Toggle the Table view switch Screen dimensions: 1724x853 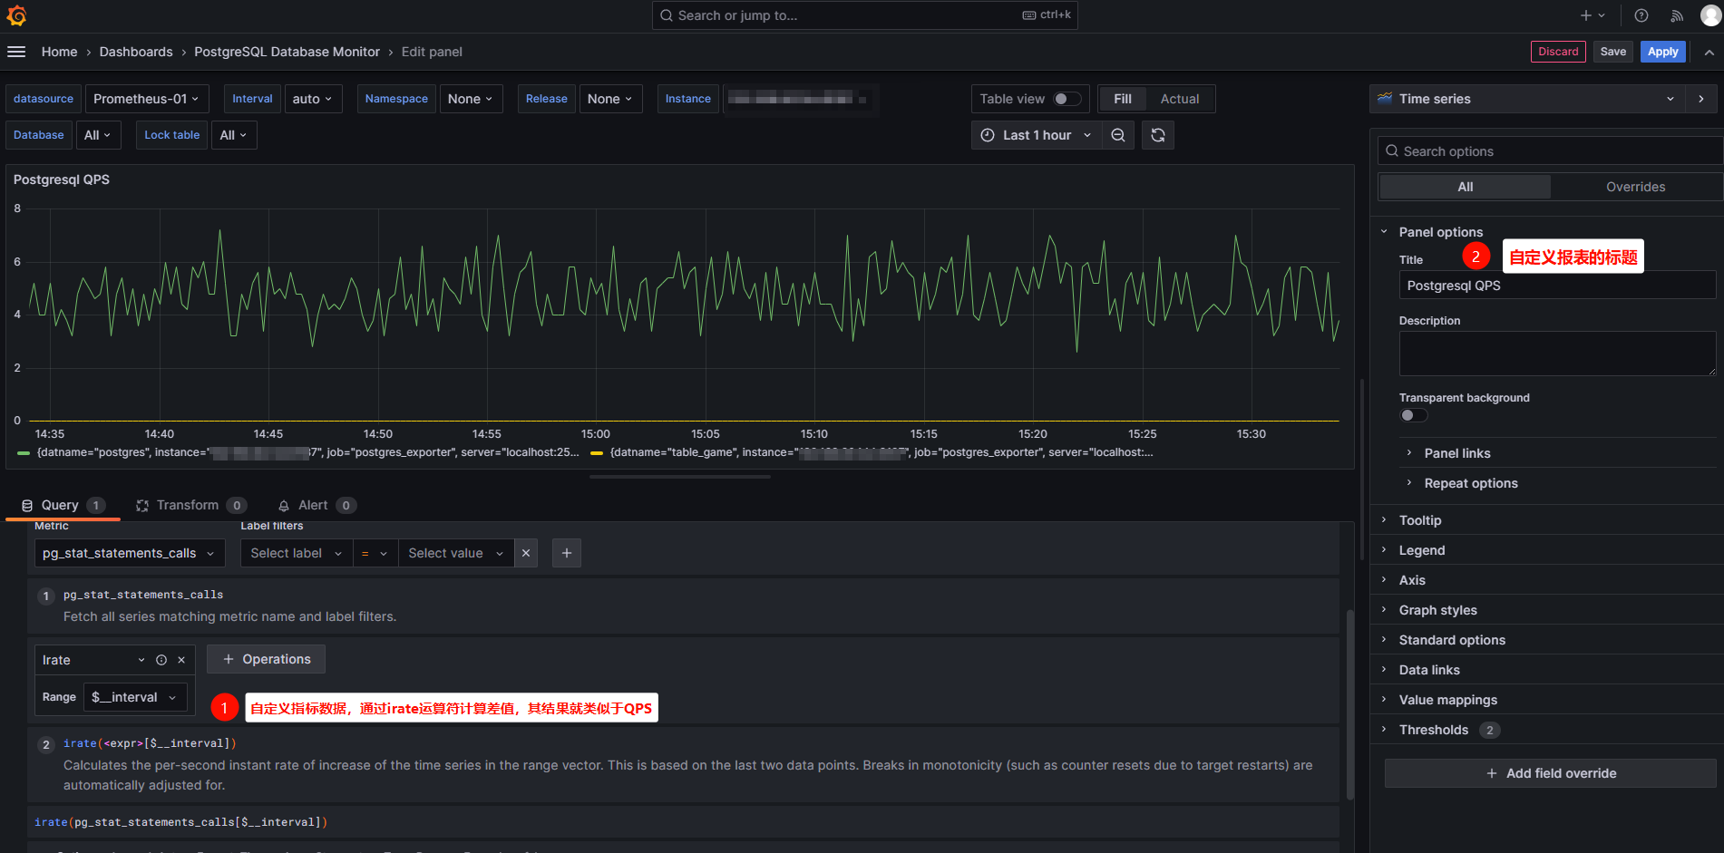[x=1067, y=99]
